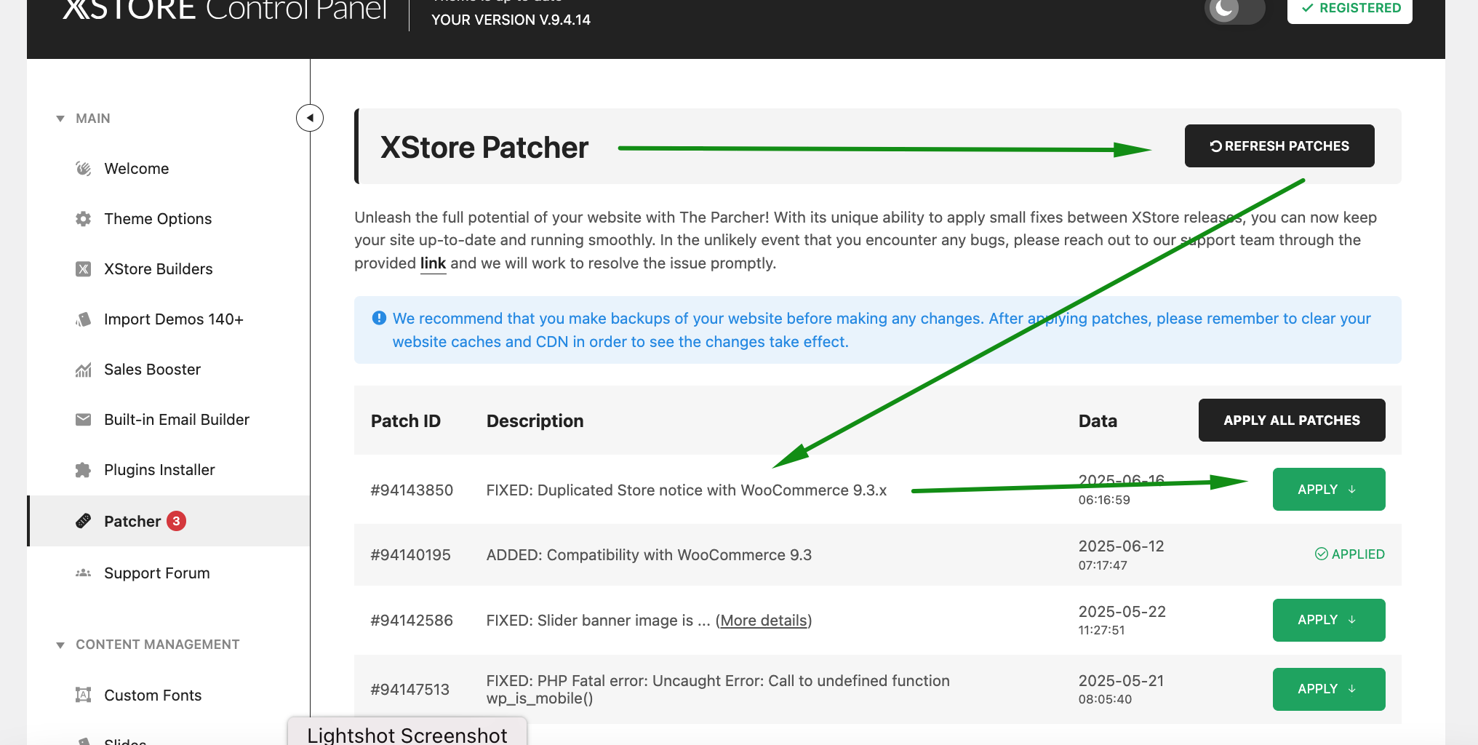Click the XStore Builders X icon

(84, 269)
